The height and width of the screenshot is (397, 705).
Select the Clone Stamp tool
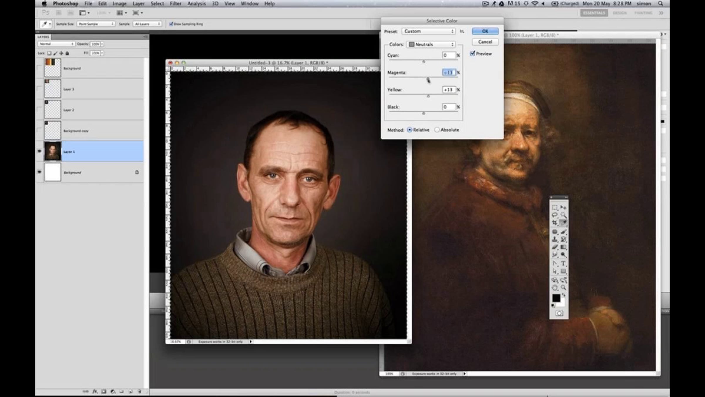tap(555, 239)
